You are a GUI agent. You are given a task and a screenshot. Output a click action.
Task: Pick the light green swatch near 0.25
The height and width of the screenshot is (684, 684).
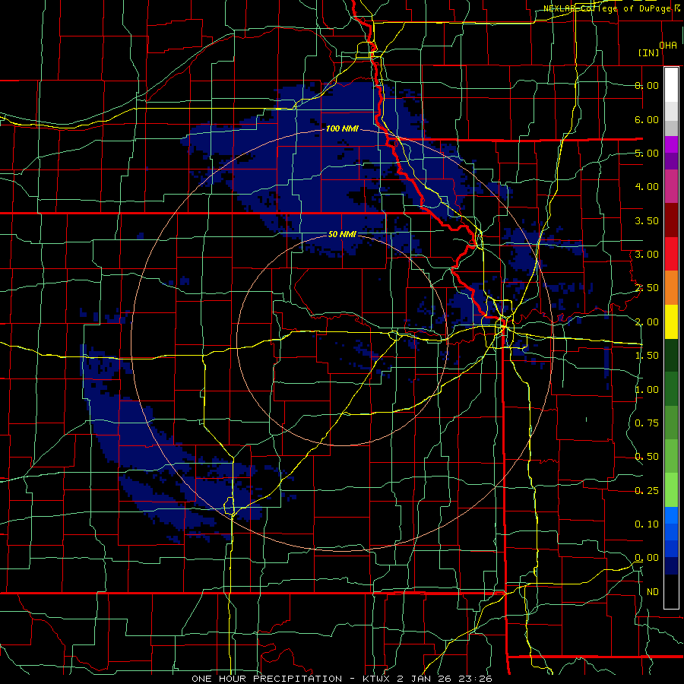pyautogui.click(x=671, y=490)
